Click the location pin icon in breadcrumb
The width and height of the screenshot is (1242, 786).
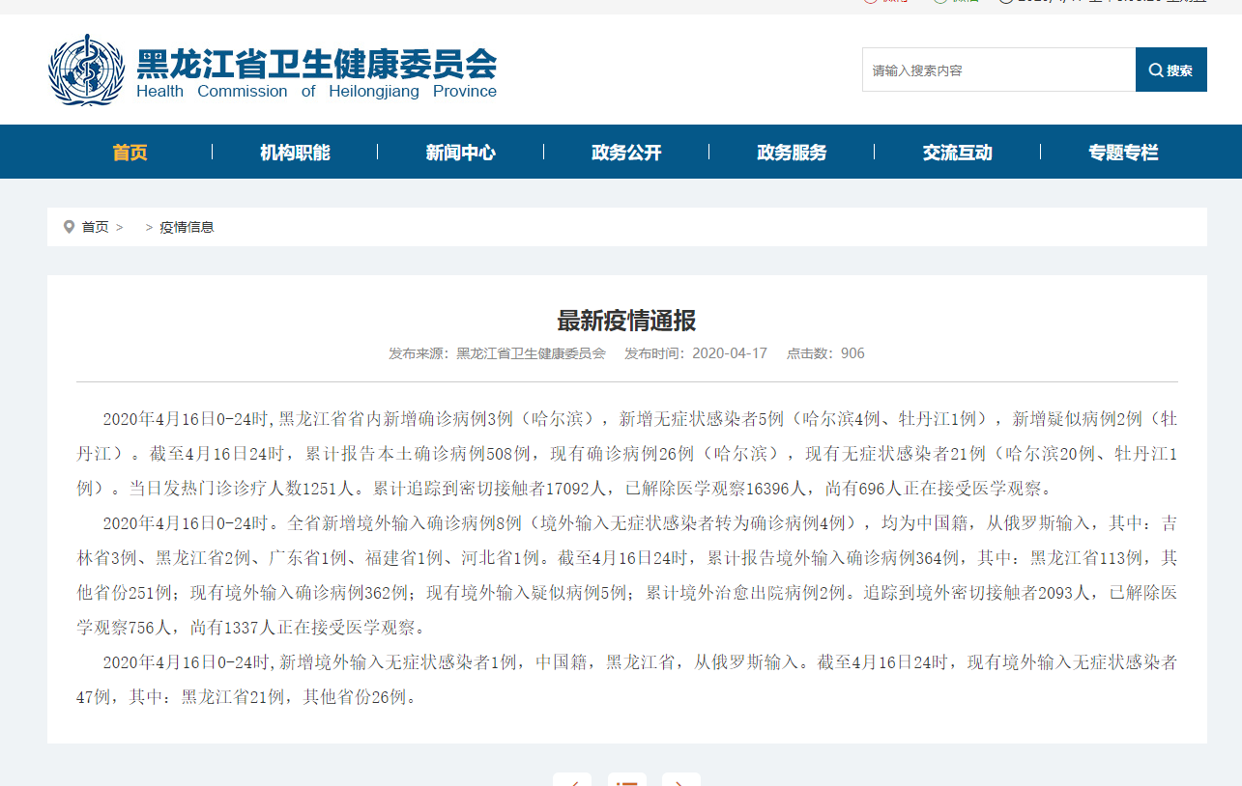69,227
